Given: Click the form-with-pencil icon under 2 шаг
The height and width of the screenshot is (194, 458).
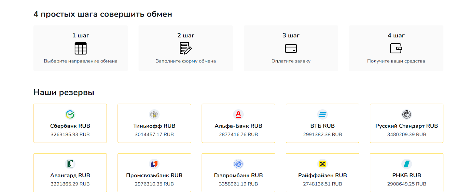Looking at the screenshot, I should 186,48.
